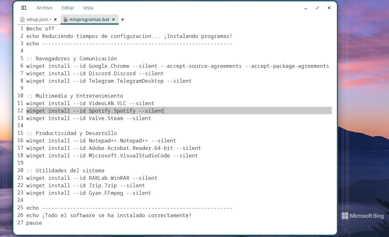This screenshot has height=237, width=389.
Task: Click the 'Navegadores y Comunicación' comment
Action: coord(71,58)
